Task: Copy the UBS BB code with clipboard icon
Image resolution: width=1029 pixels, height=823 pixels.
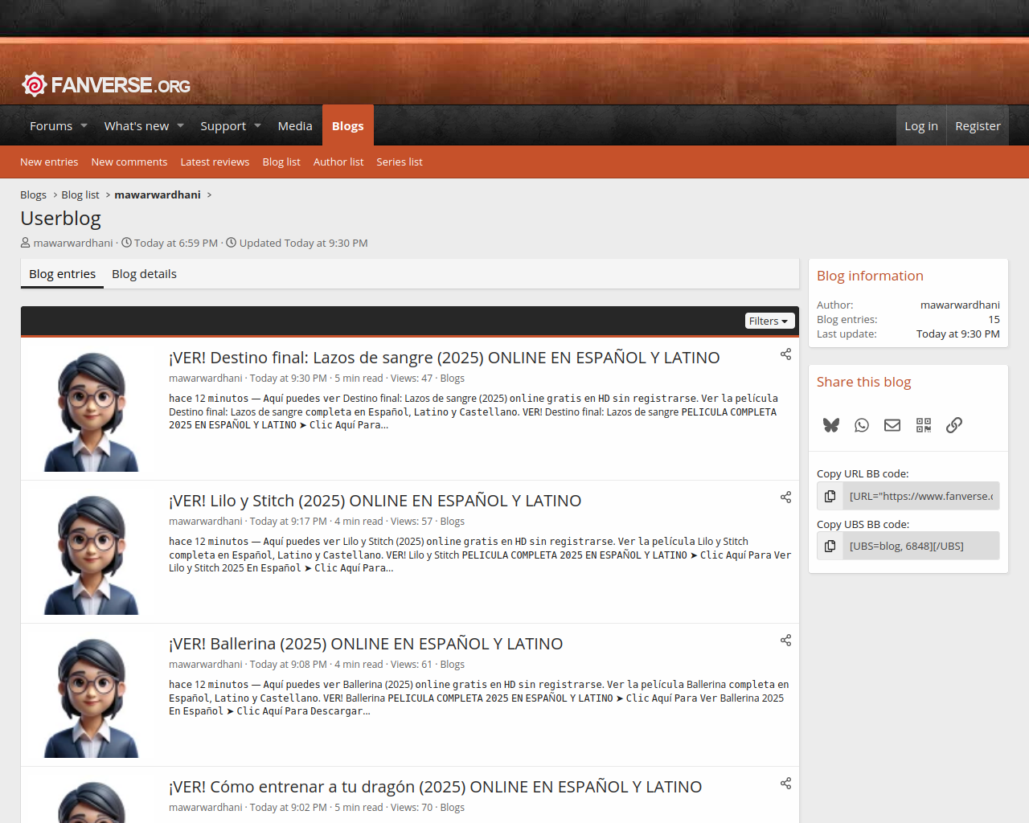Action: pyautogui.click(x=830, y=546)
